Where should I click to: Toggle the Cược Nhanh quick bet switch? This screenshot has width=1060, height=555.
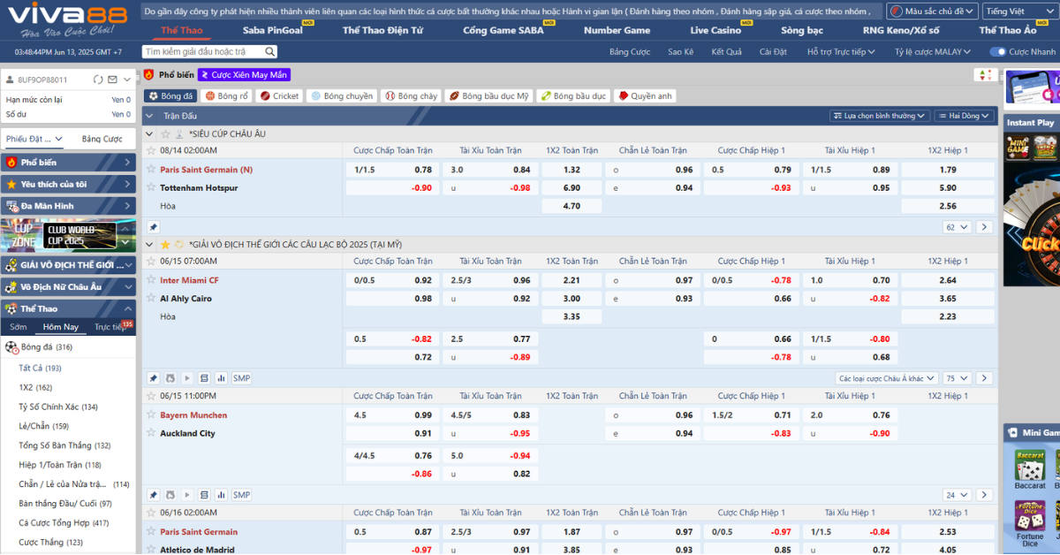pyautogui.click(x=997, y=52)
